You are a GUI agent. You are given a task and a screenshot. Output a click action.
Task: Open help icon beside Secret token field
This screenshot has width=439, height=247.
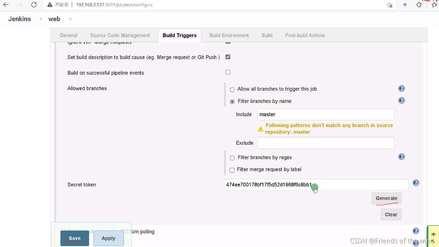click(416, 183)
